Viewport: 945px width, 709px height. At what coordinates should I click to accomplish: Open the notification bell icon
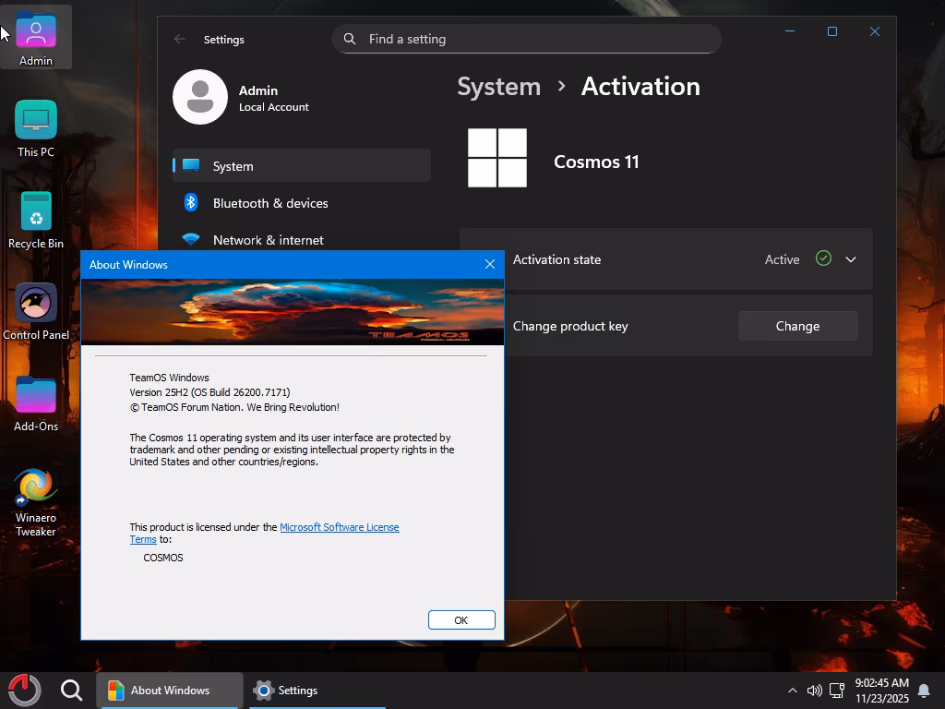(924, 691)
